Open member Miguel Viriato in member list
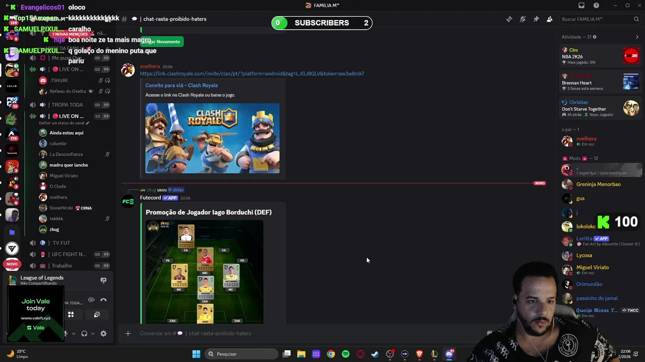Image resolution: width=645 pixels, height=362 pixels. click(x=601, y=269)
